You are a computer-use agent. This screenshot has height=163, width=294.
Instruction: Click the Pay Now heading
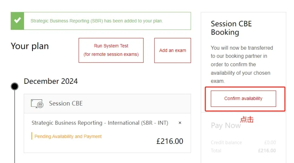click(x=226, y=125)
